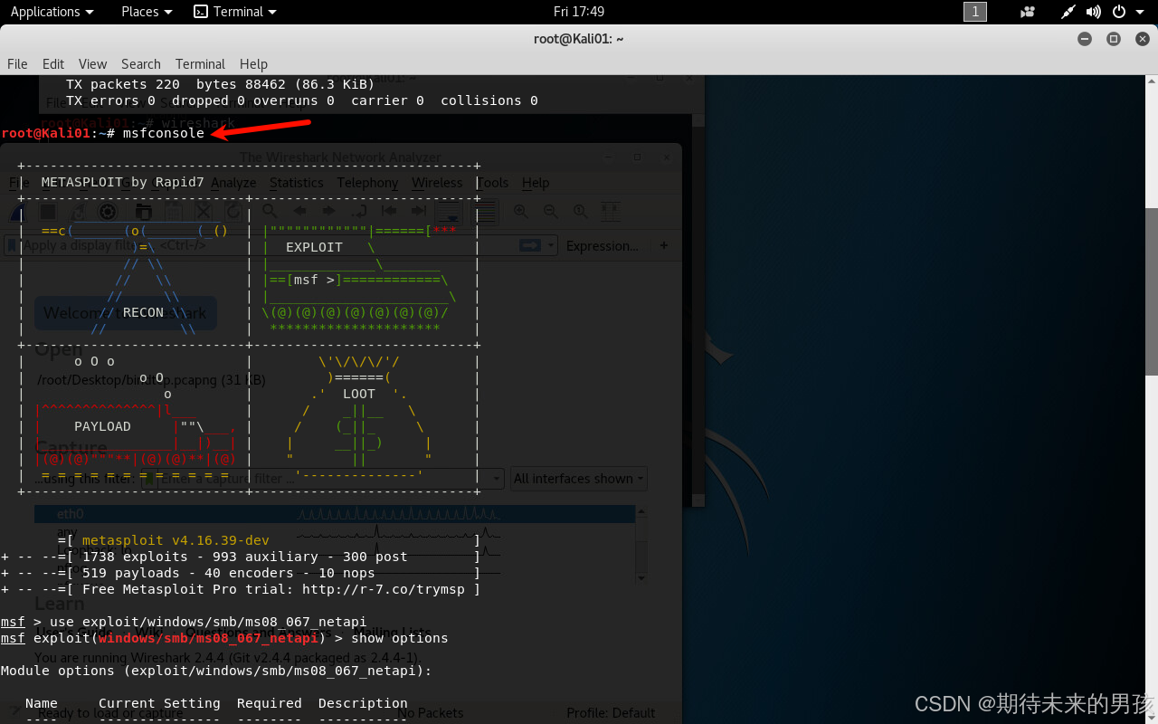Click Wireshark's colorize packet list icon
This screenshot has height=724, width=1158.
(486, 212)
